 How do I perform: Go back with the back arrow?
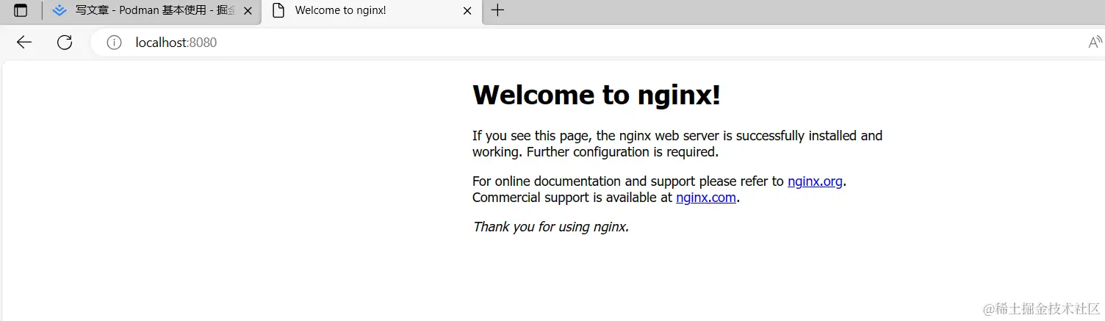pyautogui.click(x=24, y=43)
